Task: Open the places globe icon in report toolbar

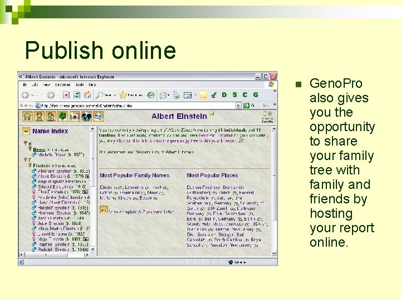Action: click(86, 117)
